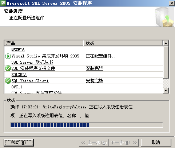Image resolution: width=175 pixels, height=148 pixels.
Task: Click the 产品 column header
Action: coord(44,43)
